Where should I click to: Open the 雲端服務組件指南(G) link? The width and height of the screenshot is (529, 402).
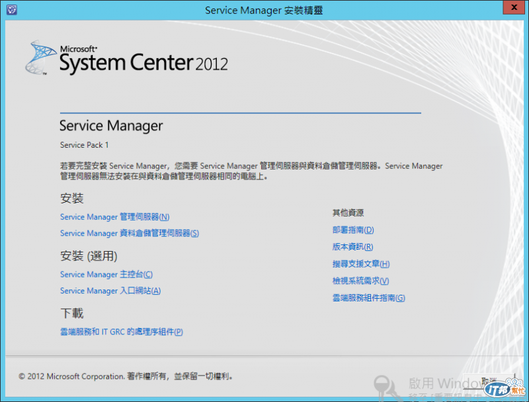[369, 298]
